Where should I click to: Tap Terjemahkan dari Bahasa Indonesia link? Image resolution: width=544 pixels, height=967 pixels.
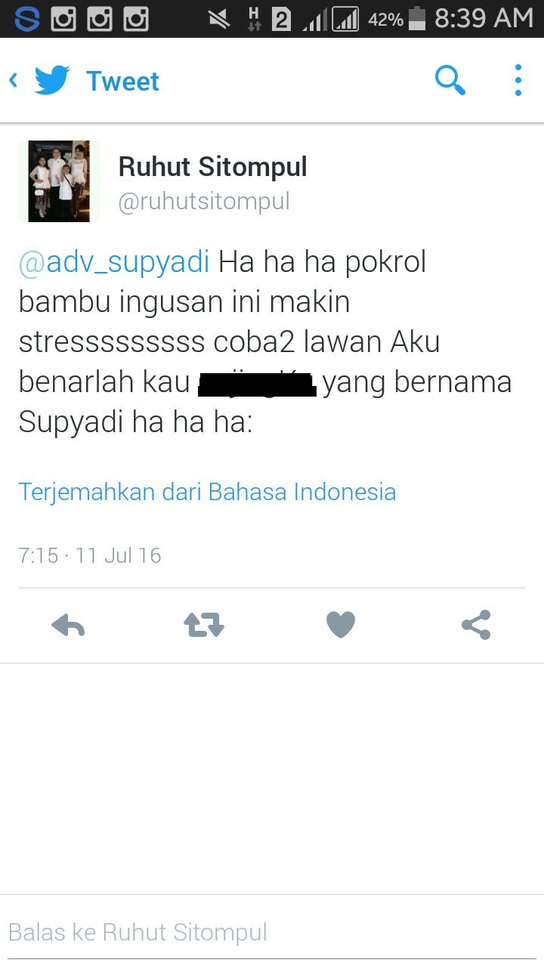(x=207, y=492)
